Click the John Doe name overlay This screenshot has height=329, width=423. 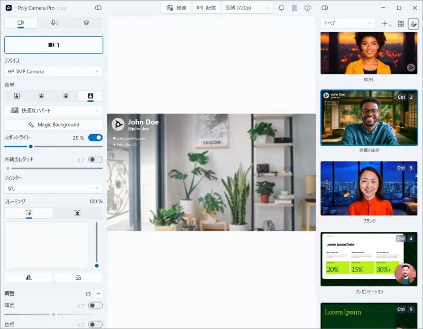pyautogui.click(x=143, y=122)
